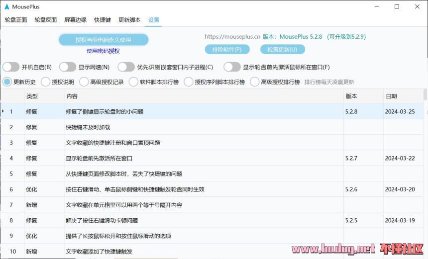Pick the 授权序列脚本排行榜 radio button
The height and width of the screenshot is (259, 428).
[x=188, y=82]
